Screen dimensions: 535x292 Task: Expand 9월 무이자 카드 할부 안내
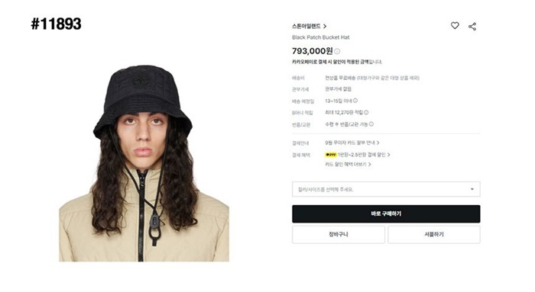tap(352, 143)
